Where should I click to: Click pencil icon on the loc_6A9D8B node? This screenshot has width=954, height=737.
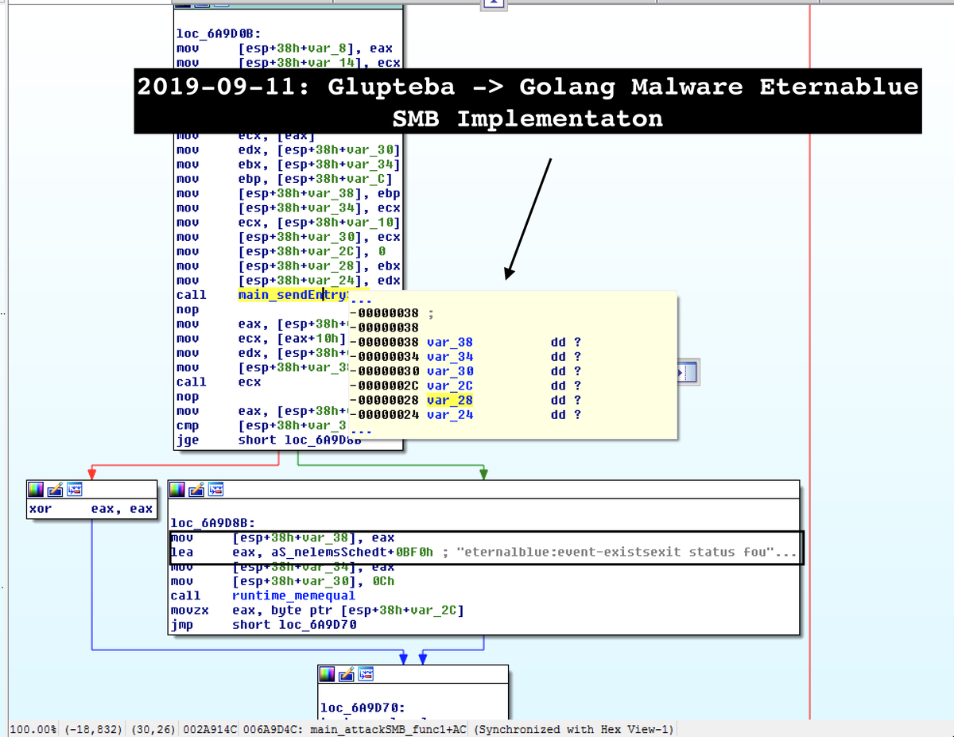(197, 489)
